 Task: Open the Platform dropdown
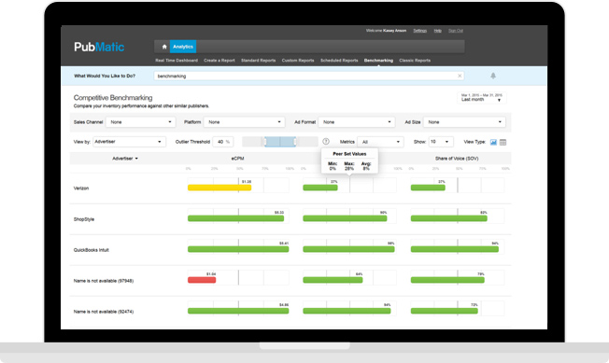[x=245, y=122]
